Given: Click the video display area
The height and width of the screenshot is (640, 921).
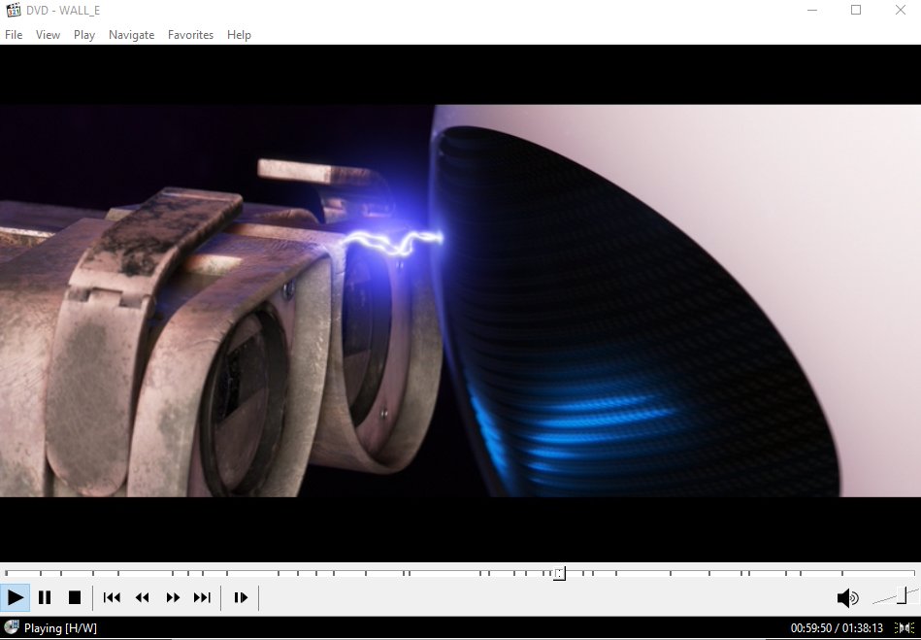Looking at the screenshot, I should [x=460, y=303].
